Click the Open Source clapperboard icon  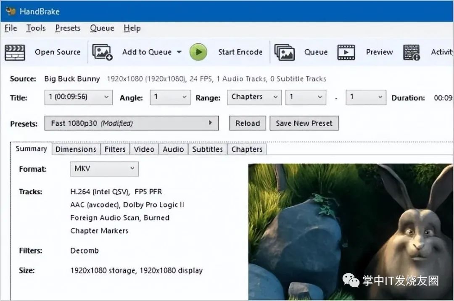[x=15, y=53]
